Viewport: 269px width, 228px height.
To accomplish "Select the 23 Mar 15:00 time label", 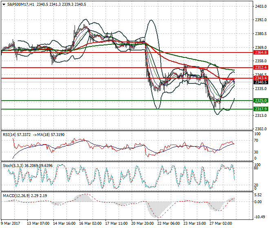I will click(194, 224).
